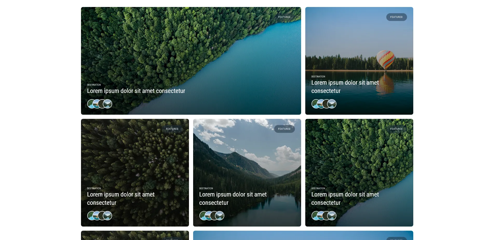Click the FEATURED badge on the hot air balloon card
This screenshot has height=240, width=494.
pyautogui.click(x=396, y=17)
